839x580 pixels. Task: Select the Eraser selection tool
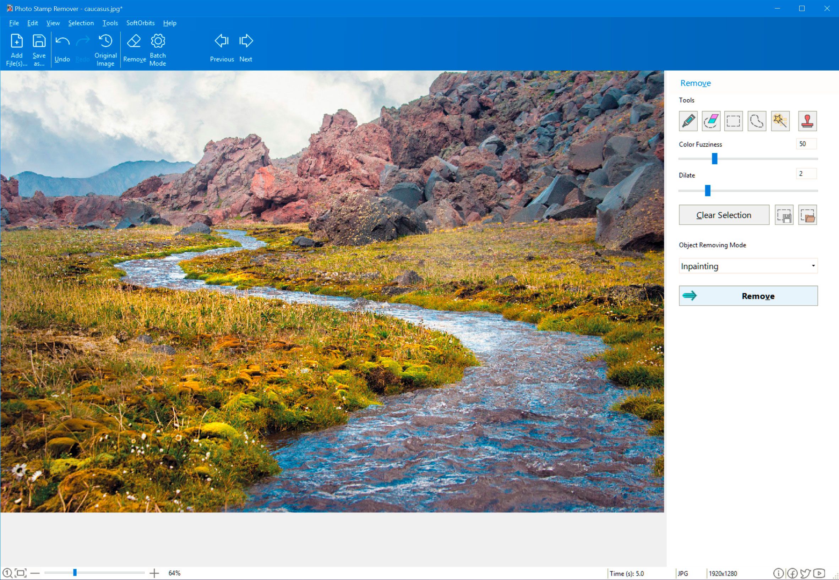(x=711, y=120)
